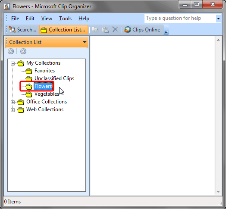Open the Tools menu
The image size is (226, 209).
(x=65, y=19)
